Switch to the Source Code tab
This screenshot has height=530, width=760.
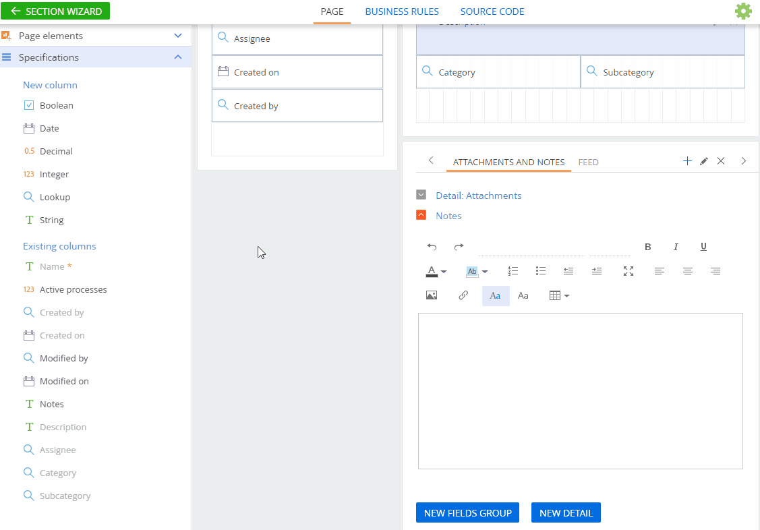[492, 11]
